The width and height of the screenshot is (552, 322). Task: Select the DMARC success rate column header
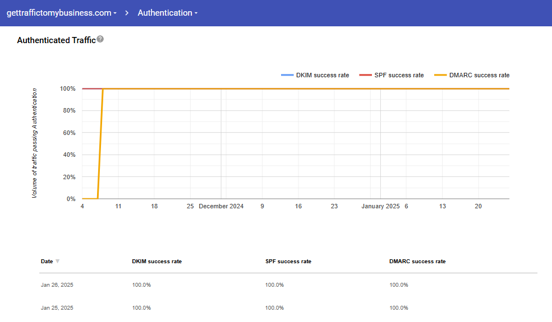coord(417,262)
